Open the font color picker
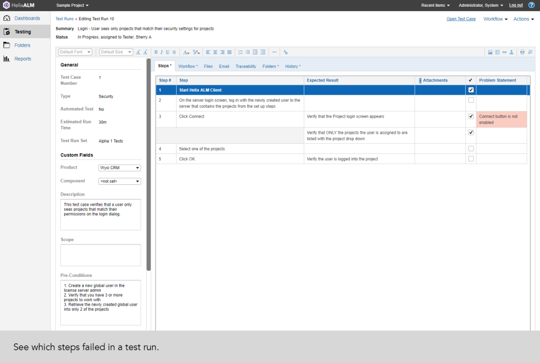Image resolution: width=540 pixels, height=363 pixels. click(x=187, y=52)
